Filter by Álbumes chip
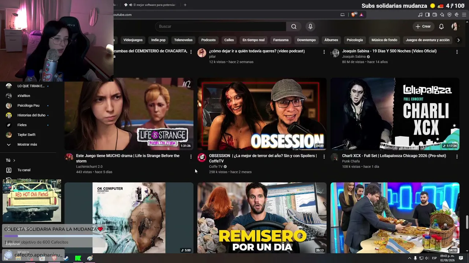 pos(331,40)
